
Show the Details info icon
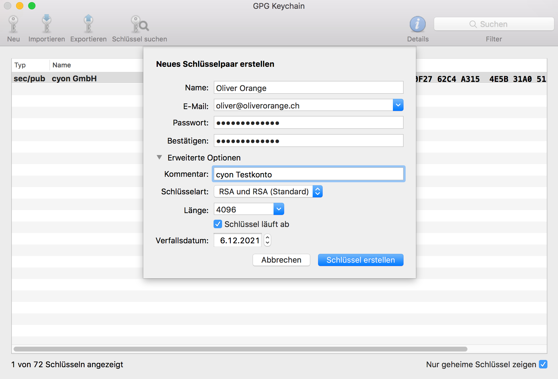[418, 24]
